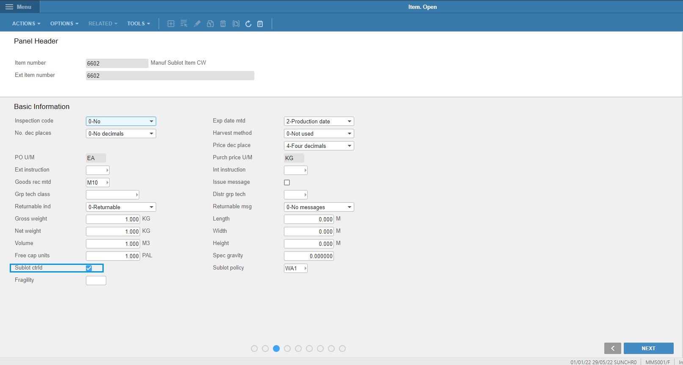Screen dimensions: 683x365
Task: Click the Gross weight input field
Action: (x=113, y=219)
